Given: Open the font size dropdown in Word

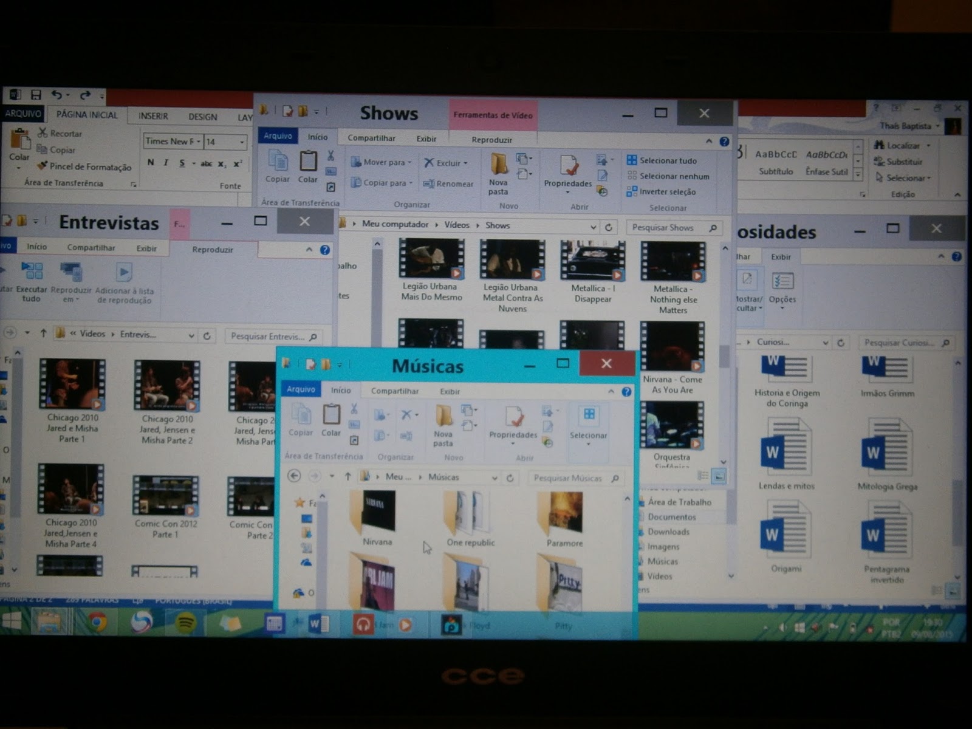Looking at the screenshot, I should click(x=242, y=143).
